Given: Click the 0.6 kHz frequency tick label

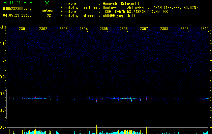Looking at the screenshot, I should click(x=3, y=127).
